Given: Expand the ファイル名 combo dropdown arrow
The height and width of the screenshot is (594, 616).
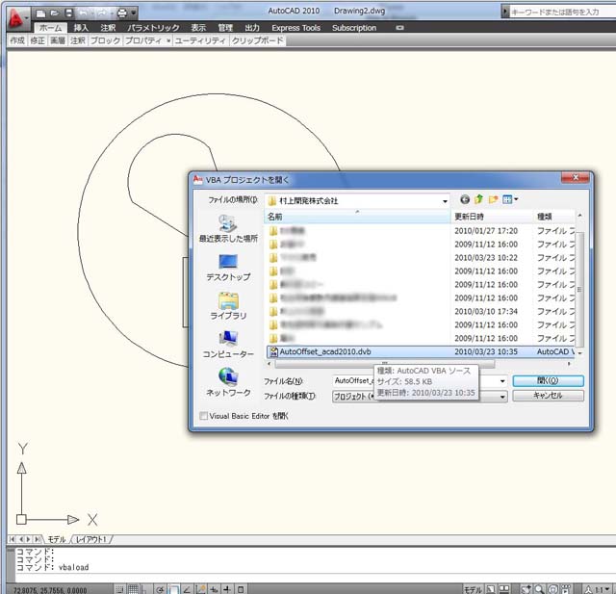Looking at the screenshot, I should 502,381.
